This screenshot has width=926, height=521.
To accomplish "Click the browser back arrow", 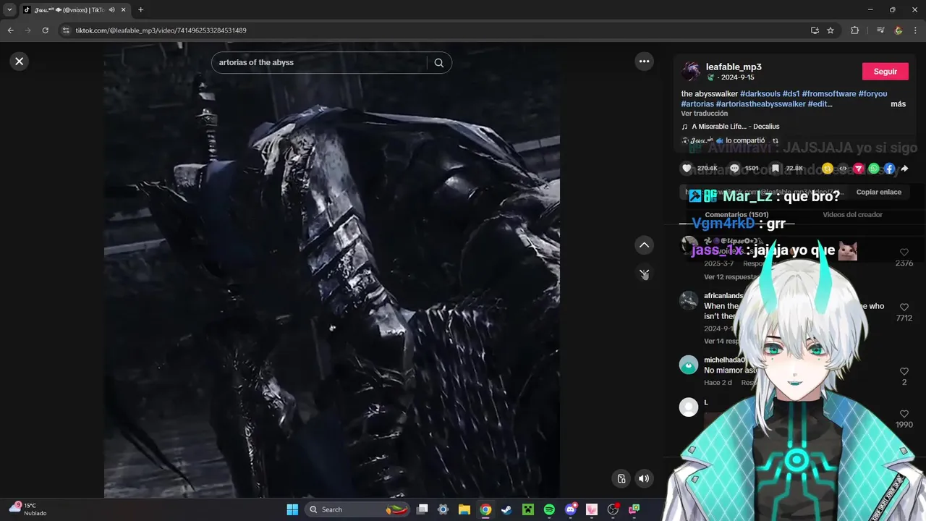I will [10, 30].
